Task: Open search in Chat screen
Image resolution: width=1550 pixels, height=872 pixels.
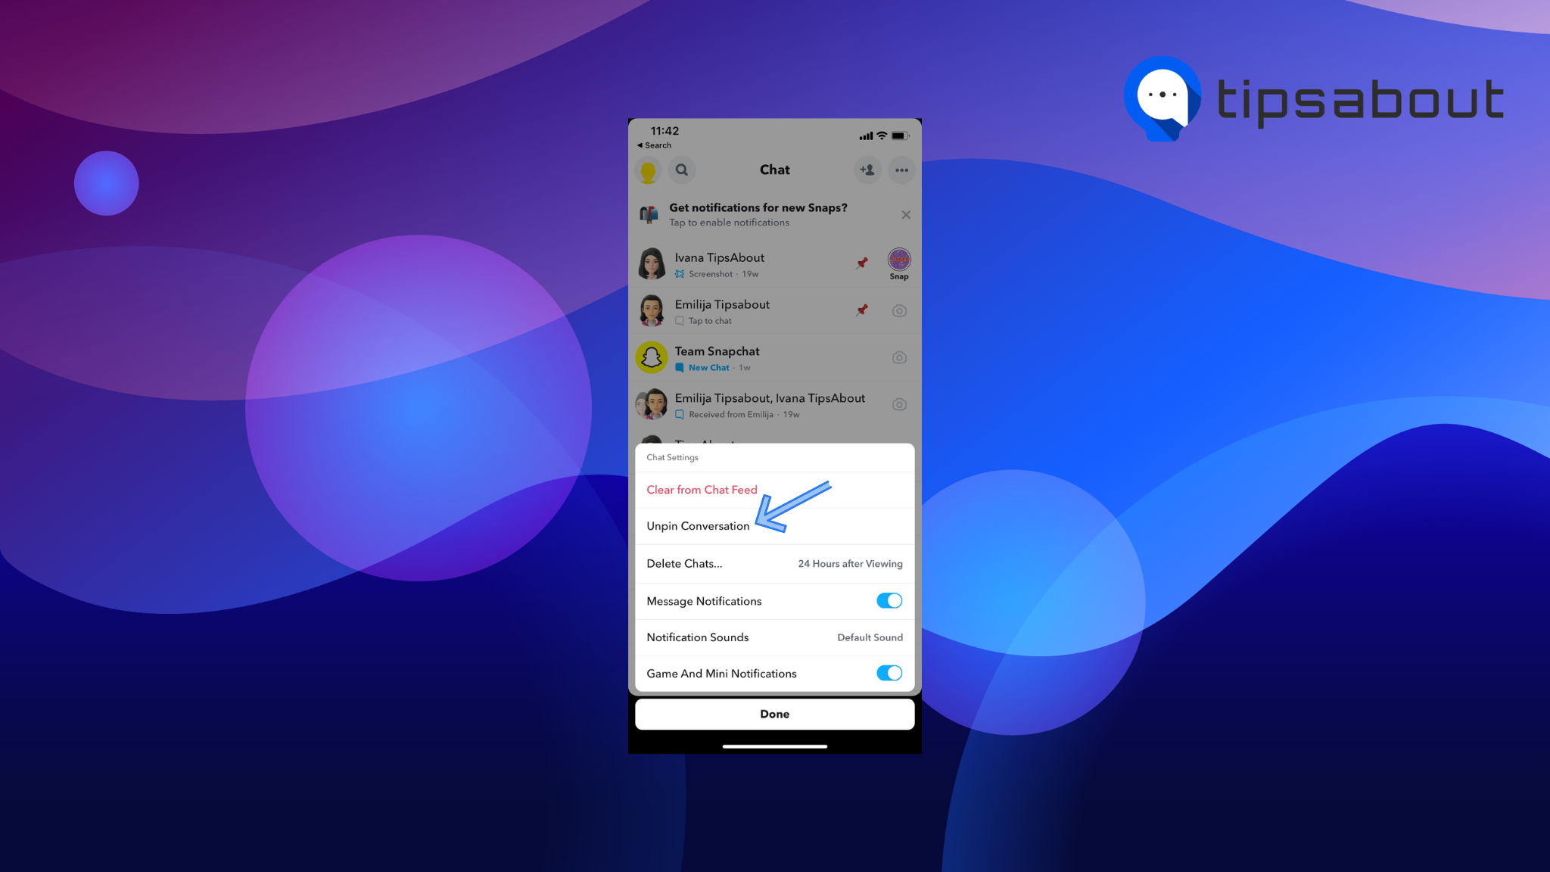Action: coord(681,170)
